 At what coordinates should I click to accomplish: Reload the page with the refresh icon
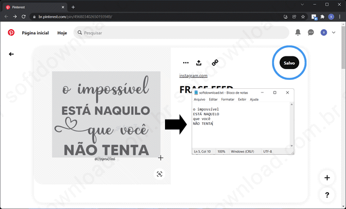coord(23,16)
